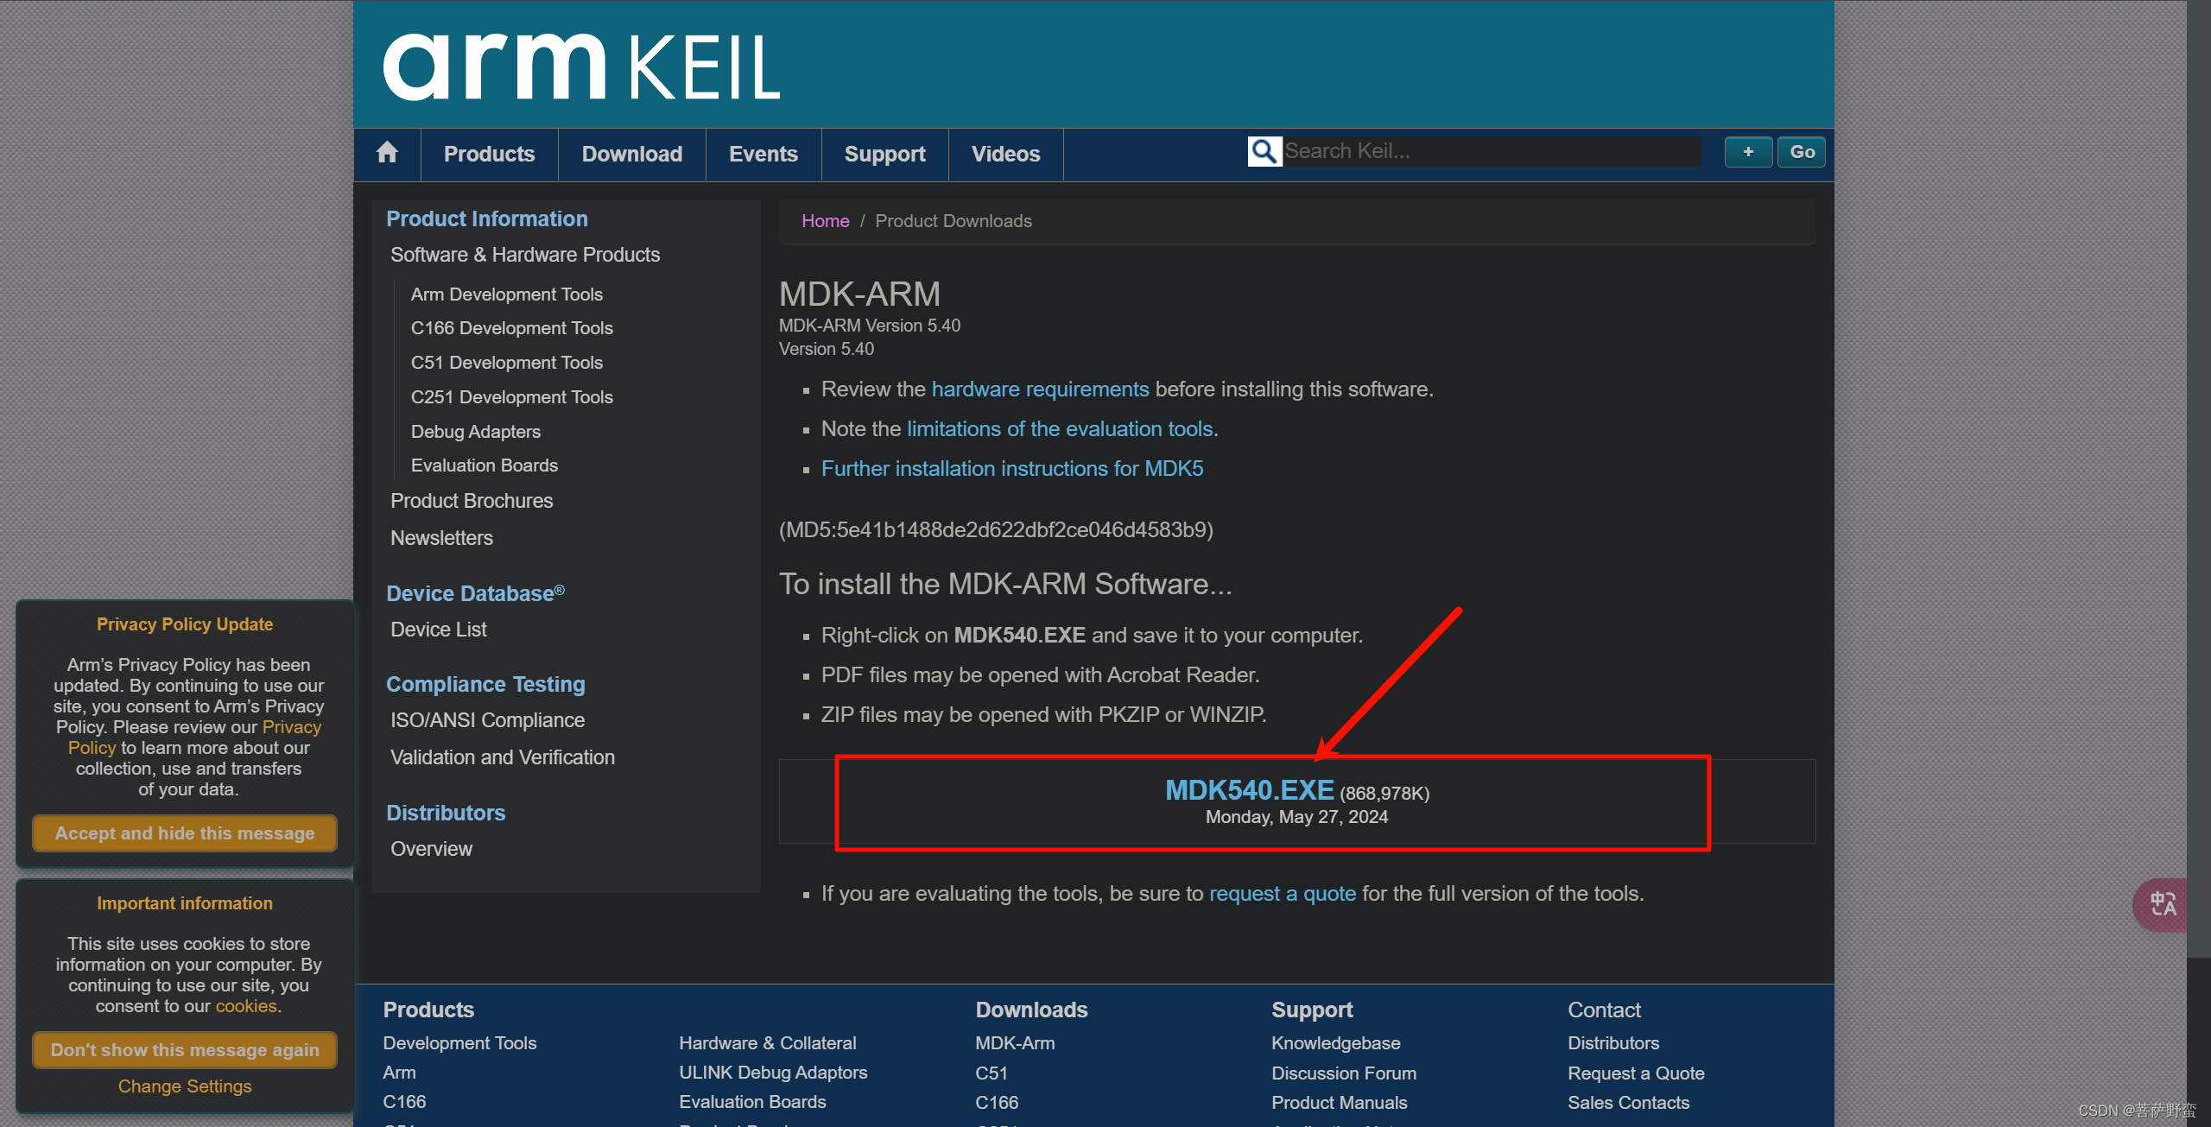Image resolution: width=2211 pixels, height=1127 pixels.
Task: Click the plus button beside search
Action: coord(1748,152)
